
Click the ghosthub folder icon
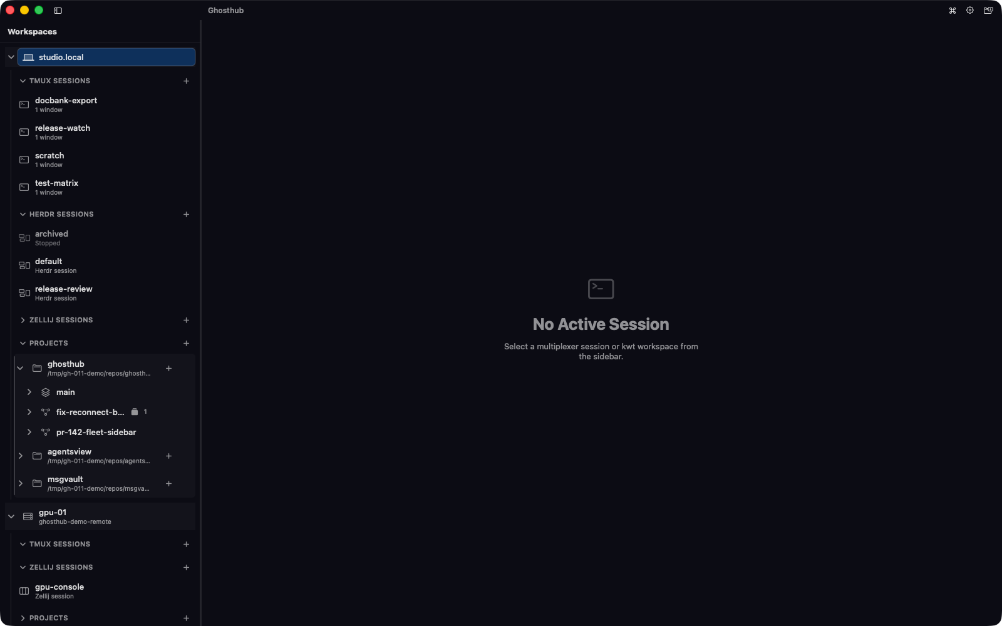(x=37, y=368)
